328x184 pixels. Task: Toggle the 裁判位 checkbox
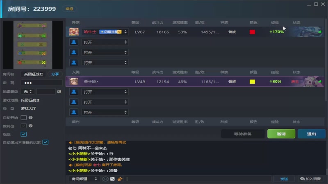[24, 126]
